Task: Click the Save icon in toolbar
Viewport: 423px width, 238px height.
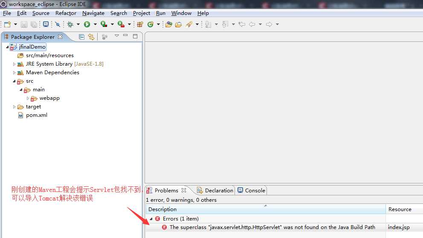Action: coord(24,24)
